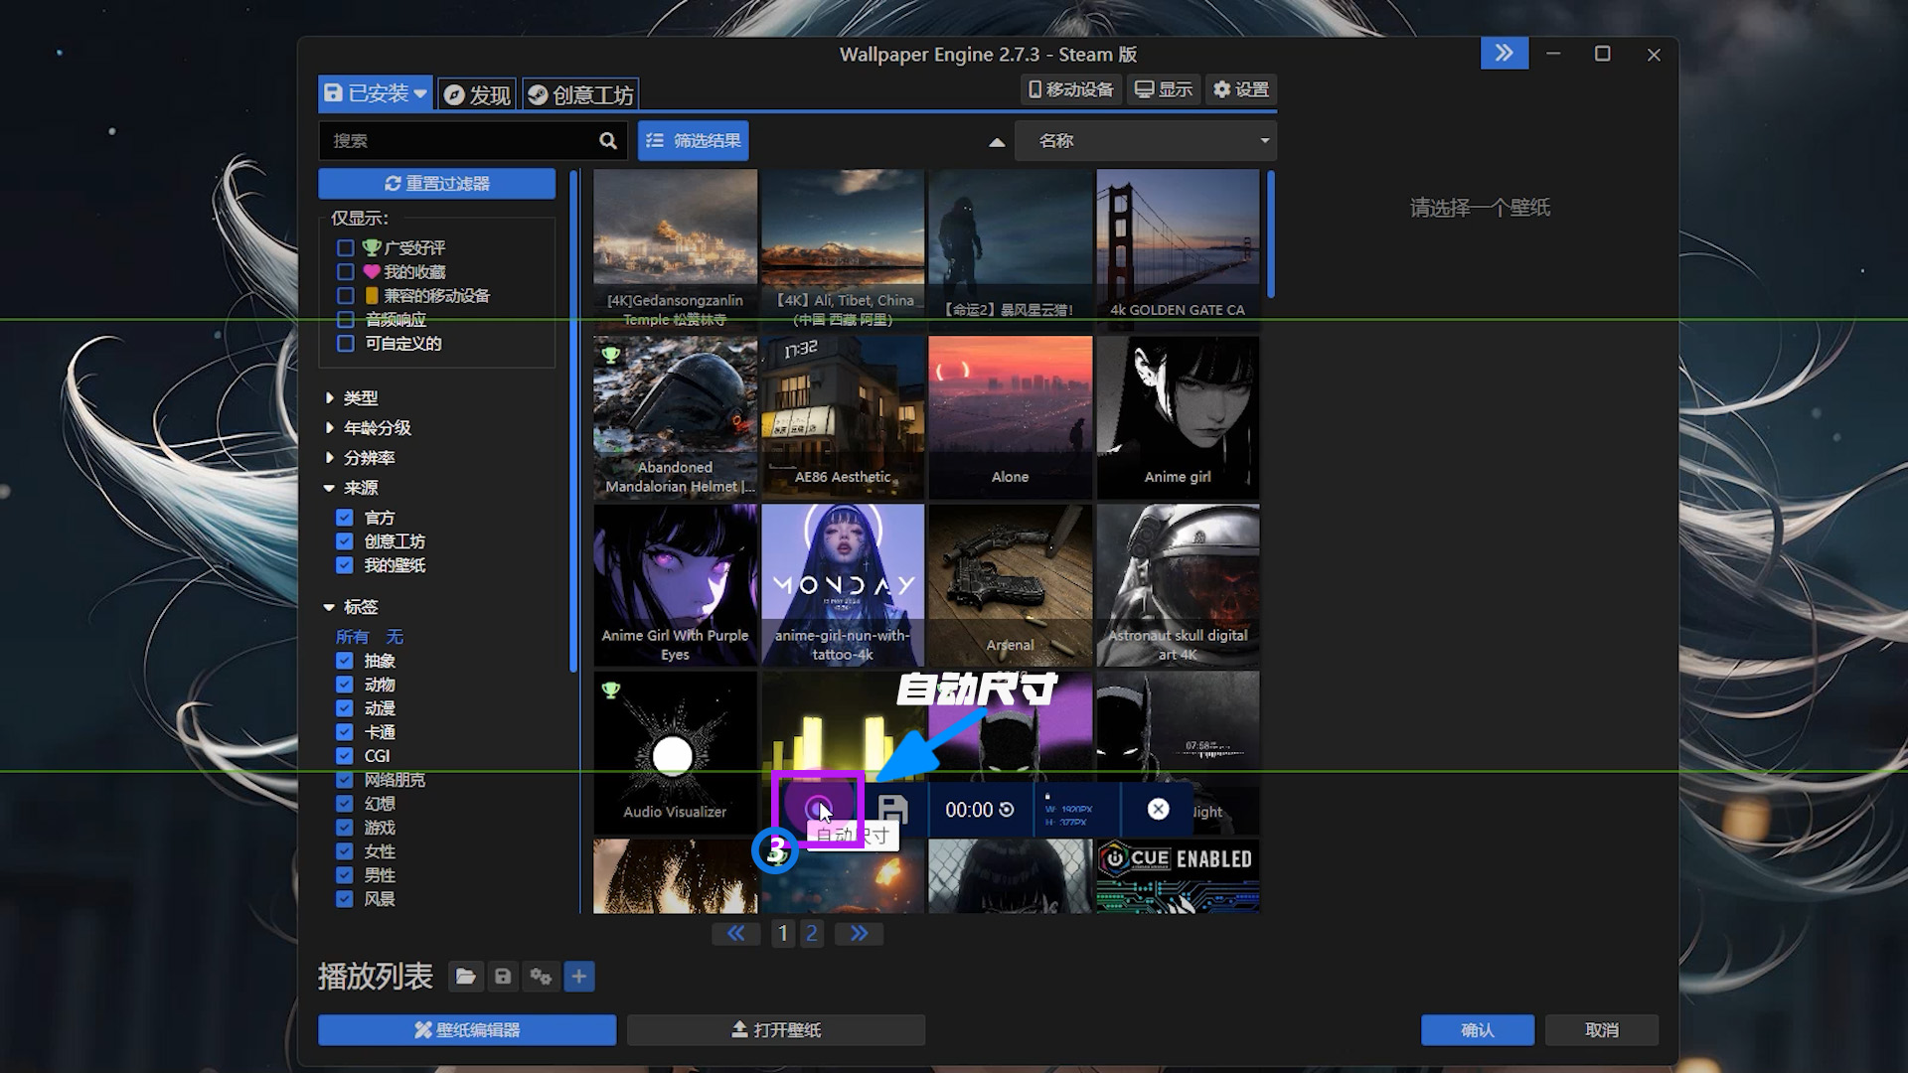
Task: Open the playlist settings gears icon
Action: 541,977
